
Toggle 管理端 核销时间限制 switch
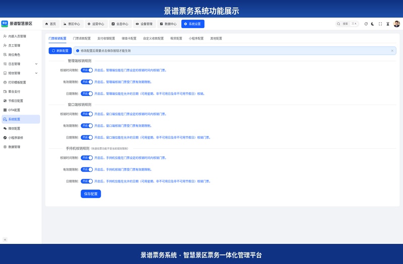tap(87, 70)
